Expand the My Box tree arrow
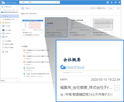This screenshot has height=102, width=124. 1,33
